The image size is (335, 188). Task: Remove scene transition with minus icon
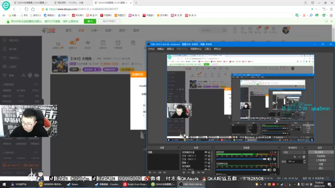[299, 157]
